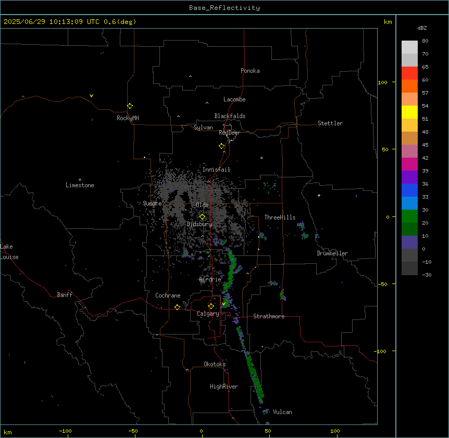Click the -30 dBZ legend value
Image resolution: width=449 pixels, height=438 pixels.
[427, 275]
